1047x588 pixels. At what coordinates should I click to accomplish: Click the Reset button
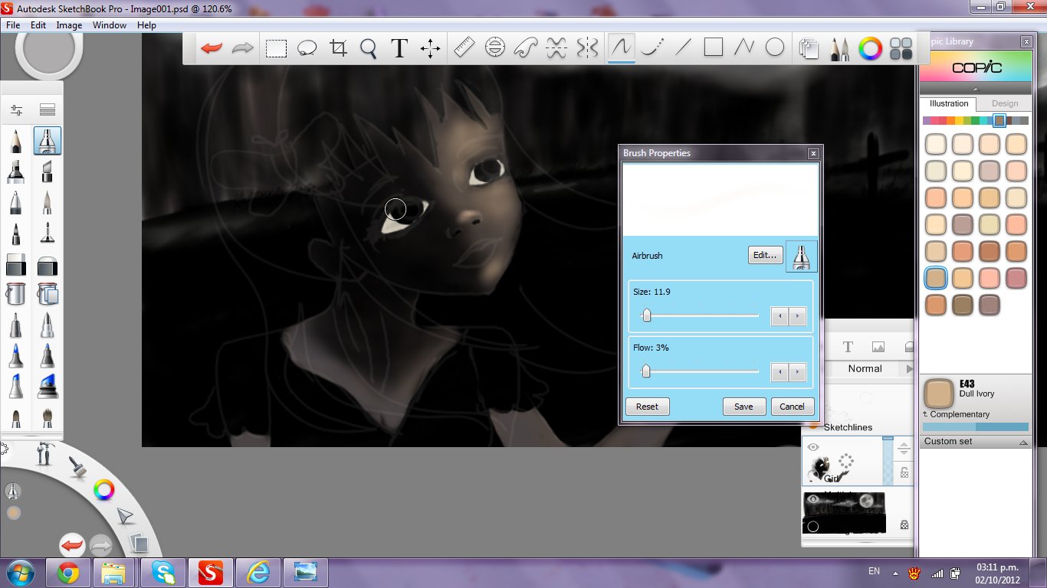click(x=647, y=407)
